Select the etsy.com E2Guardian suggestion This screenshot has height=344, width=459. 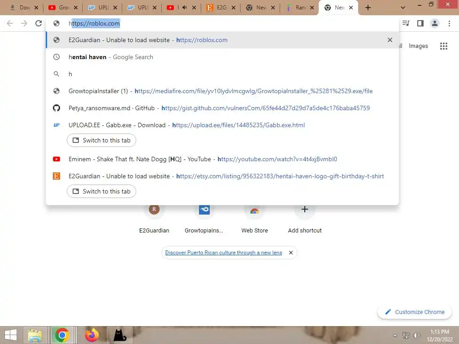(x=222, y=176)
